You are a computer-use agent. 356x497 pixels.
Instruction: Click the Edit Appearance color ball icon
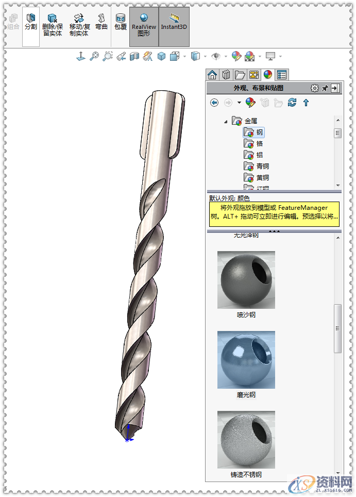click(236, 56)
